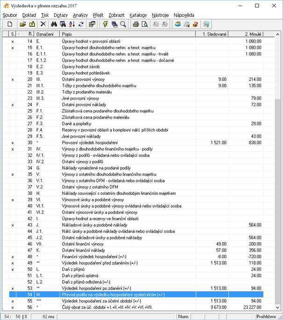Click the 62 ms status bar entry
Image resolution: width=283 pixels, height=320 pixels.
[x=49, y=317]
